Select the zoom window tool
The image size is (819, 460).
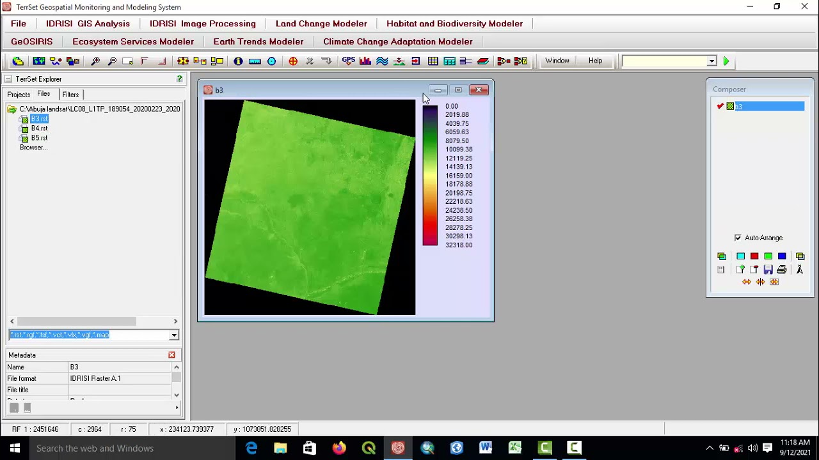click(128, 61)
